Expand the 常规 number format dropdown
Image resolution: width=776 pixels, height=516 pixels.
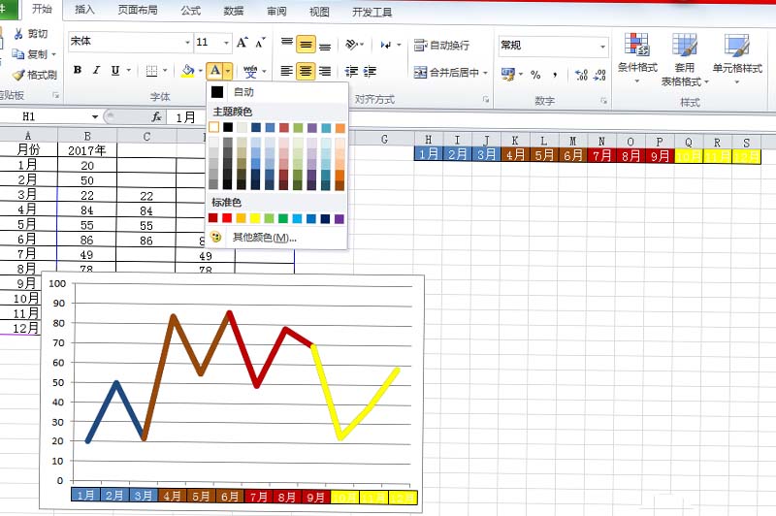point(602,46)
